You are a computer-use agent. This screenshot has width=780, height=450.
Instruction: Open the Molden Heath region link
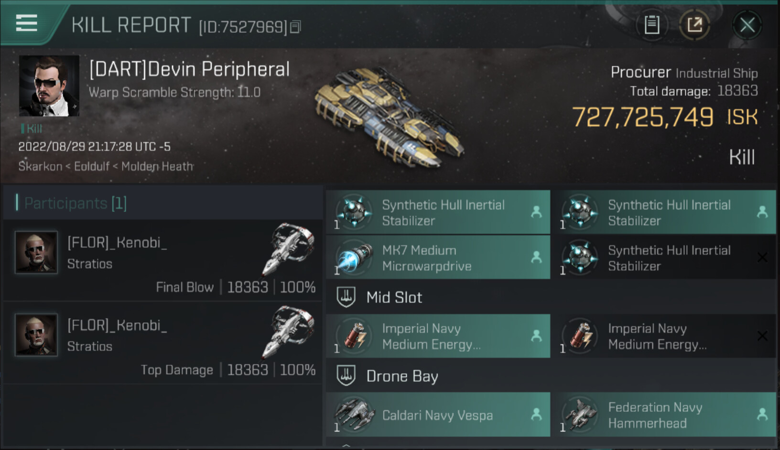click(157, 166)
